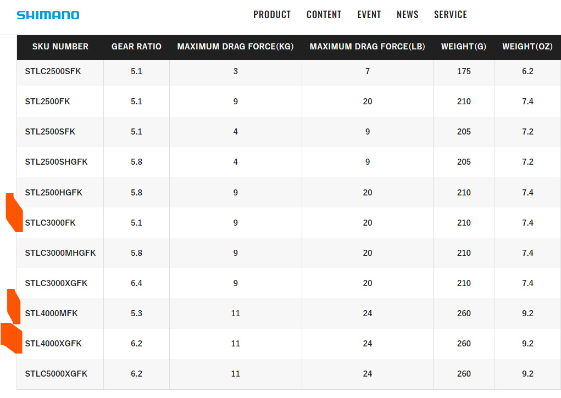Click the WEIGHT(OZ) column header
This screenshot has width=561, height=398.
(527, 47)
